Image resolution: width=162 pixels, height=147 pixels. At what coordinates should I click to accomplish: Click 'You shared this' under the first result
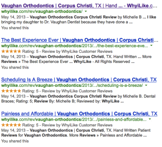pos(15,28)
